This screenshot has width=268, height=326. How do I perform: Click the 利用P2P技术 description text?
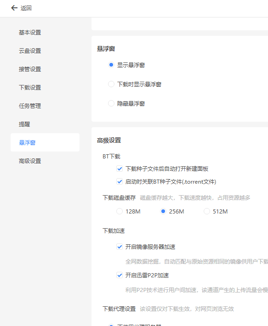pos(197,290)
